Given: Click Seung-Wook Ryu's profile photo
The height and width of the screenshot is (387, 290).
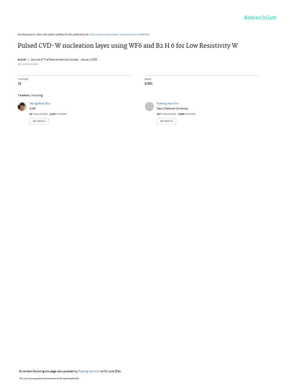Looking at the screenshot, I should point(22,107).
